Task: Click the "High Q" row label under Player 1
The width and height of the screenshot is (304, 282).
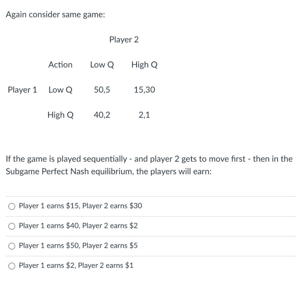Action: point(60,115)
